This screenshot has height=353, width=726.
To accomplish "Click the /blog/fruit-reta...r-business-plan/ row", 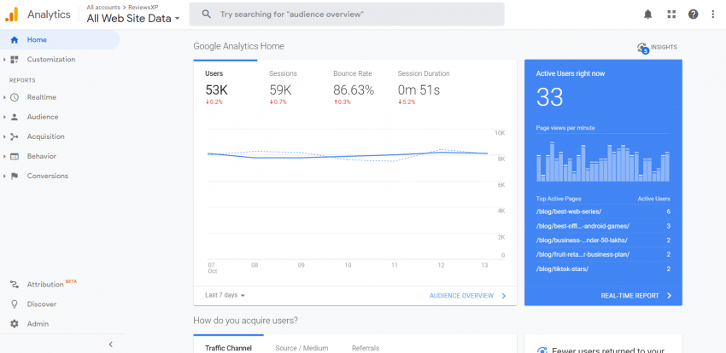I will pyautogui.click(x=603, y=255).
